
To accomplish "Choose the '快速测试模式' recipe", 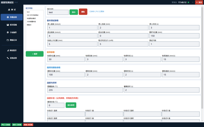I will coord(35,18).
